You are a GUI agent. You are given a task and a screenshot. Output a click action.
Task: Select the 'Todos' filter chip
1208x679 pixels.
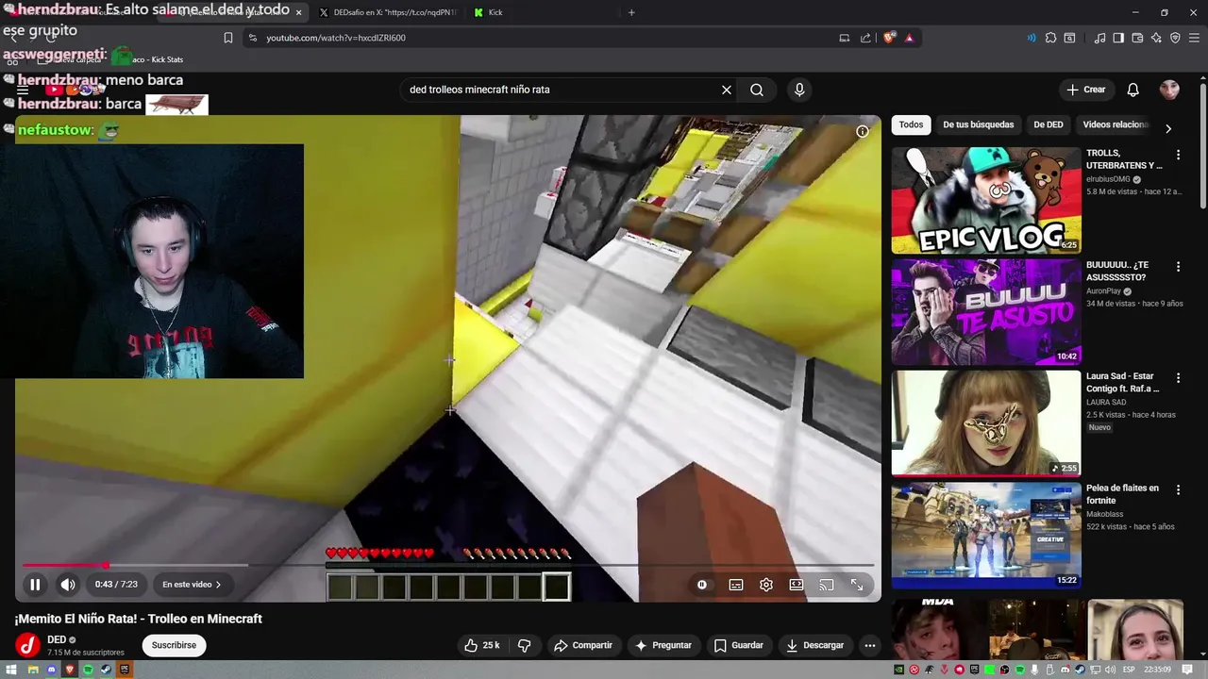click(x=911, y=124)
